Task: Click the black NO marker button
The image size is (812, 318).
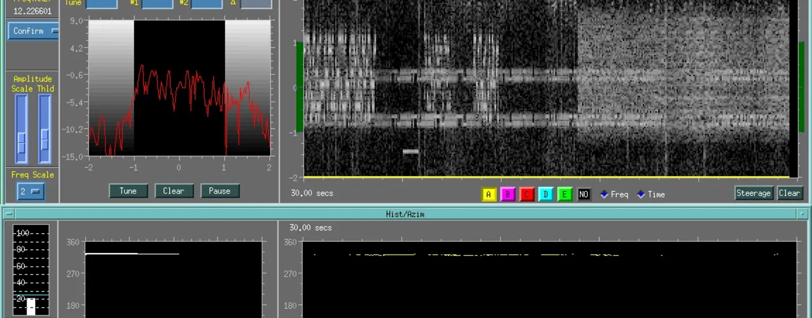Action: 584,195
